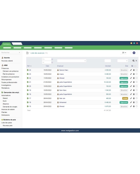The image size is (140, 174).
Task: Check the box for advance row 19
Action: point(136,90)
